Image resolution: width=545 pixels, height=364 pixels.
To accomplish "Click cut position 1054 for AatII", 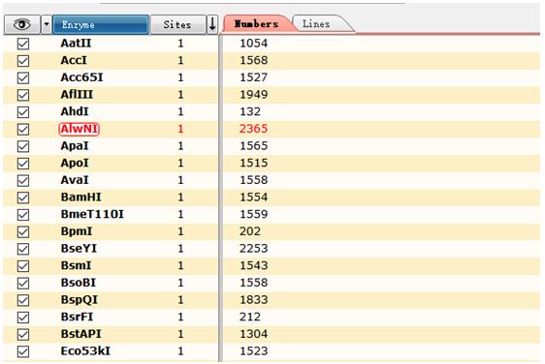I will (254, 43).
